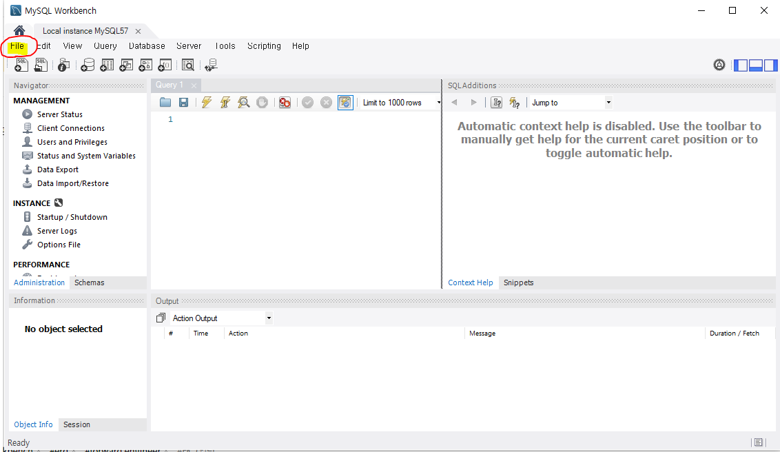
Task: Click the output copy icon beside Action Output
Action: [x=161, y=318]
